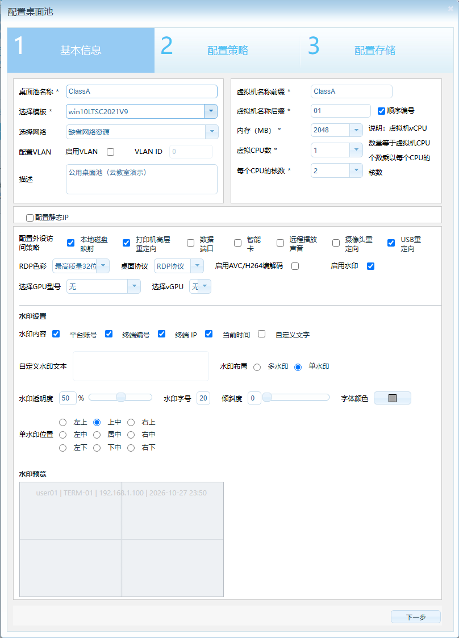This screenshot has width=459, height=638.
Task: Click the 描述 text area
Action: [141, 179]
